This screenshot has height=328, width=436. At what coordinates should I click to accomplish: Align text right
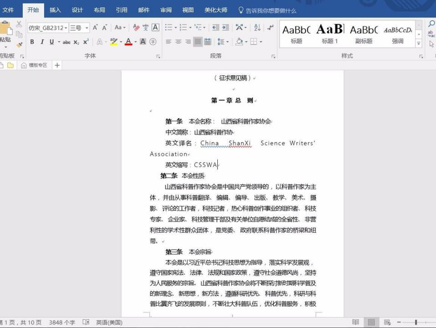pos(188,42)
